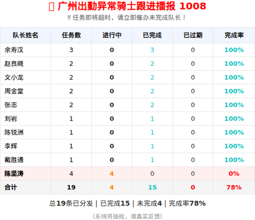255x220 pixels.
Task: Select the name 赵良晓
Action: pyautogui.click(x=14, y=64)
